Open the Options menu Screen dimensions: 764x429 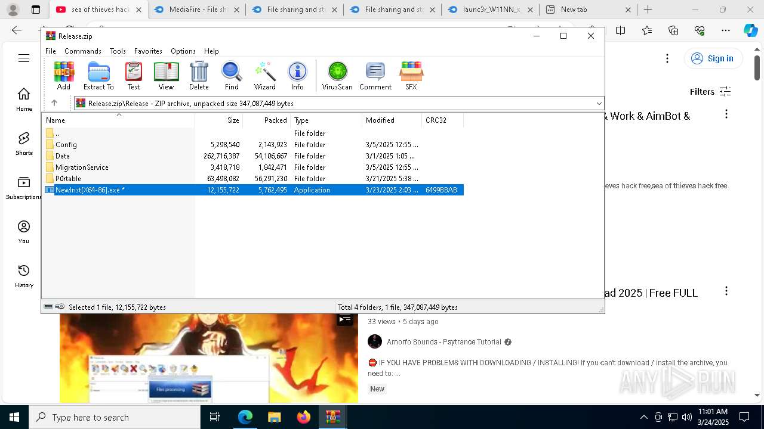(x=183, y=51)
